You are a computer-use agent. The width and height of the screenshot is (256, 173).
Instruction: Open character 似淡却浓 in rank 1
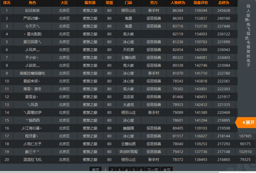32,10
